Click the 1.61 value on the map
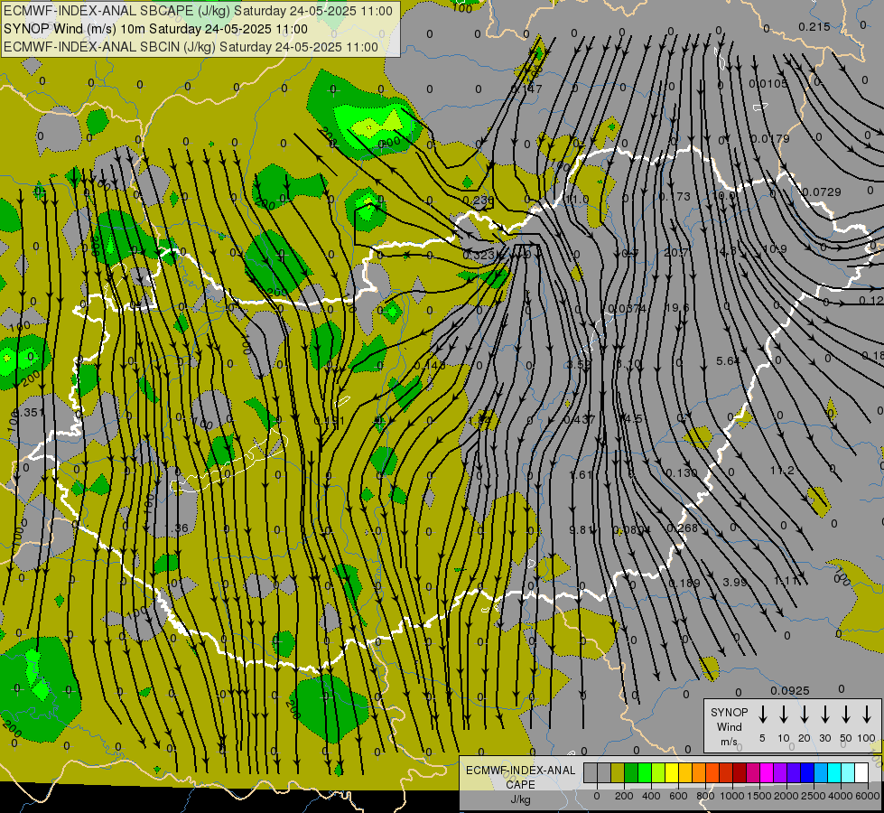 tap(581, 474)
